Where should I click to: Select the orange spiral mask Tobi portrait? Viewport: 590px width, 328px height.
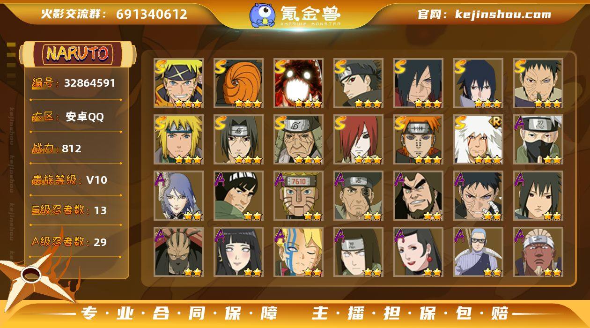(238, 83)
